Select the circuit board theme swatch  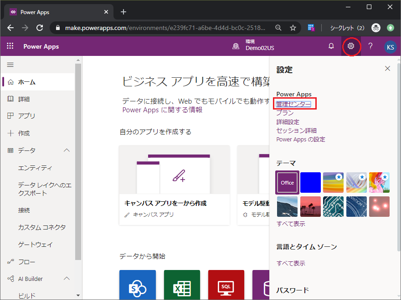(333, 206)
